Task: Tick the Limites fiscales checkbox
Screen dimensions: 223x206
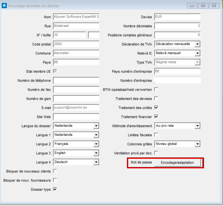Action: [x=156, y=135]
